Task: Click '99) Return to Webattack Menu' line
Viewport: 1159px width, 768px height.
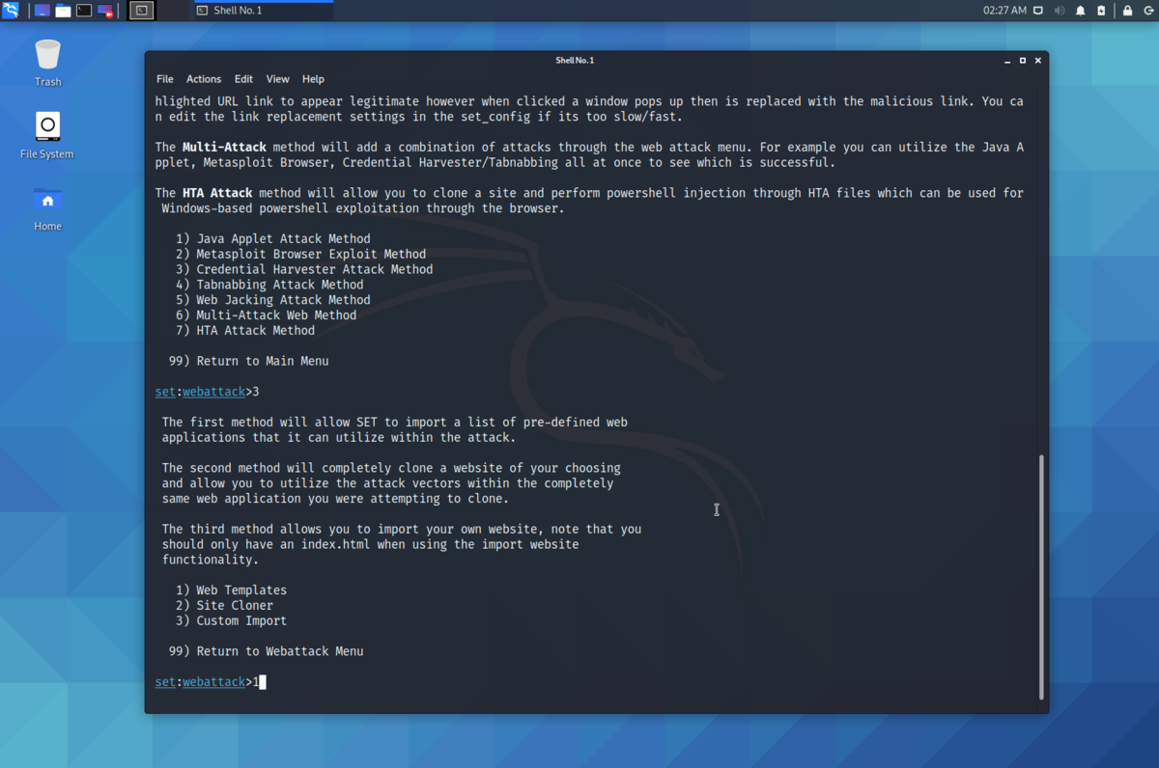Action: tap(266, 651)
